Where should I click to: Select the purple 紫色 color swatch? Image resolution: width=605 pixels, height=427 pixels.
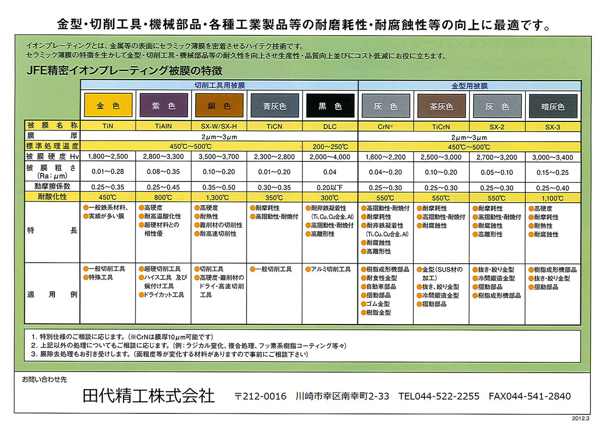tap(163, 106)
